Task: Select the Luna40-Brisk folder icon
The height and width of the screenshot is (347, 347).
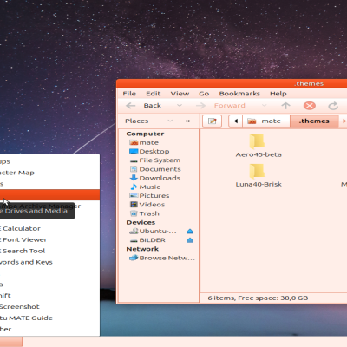Action: 257,171
